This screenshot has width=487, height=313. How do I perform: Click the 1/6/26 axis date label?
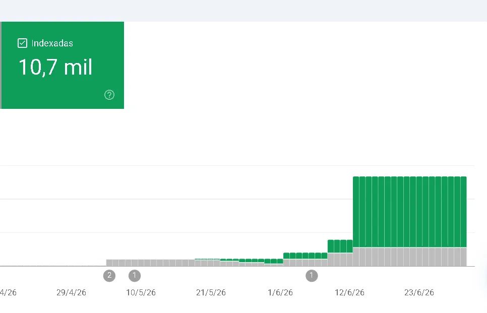(280, 292)
